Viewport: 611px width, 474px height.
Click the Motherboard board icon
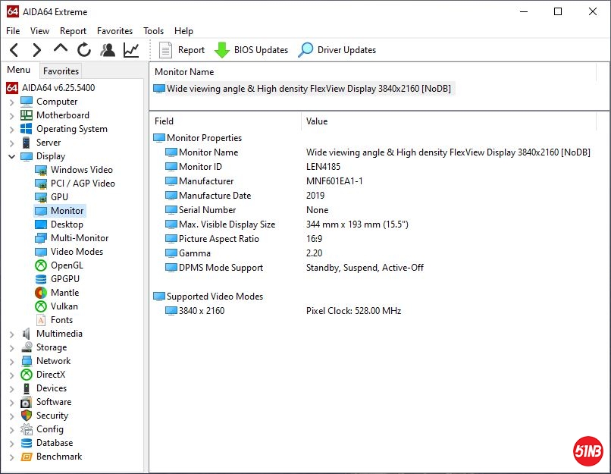pyautogui.click(x=27, y=115)
